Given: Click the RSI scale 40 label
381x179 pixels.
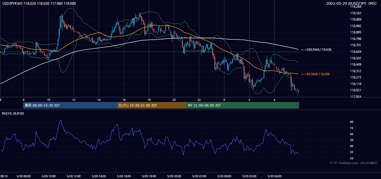Looking at the screenshot, I should pos(351,146).
